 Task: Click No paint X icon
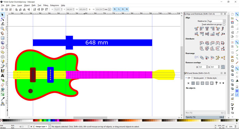(188, 83)
